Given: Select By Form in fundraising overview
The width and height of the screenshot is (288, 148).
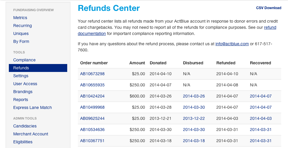Looking at the screenshot, I should pos(21,41).
